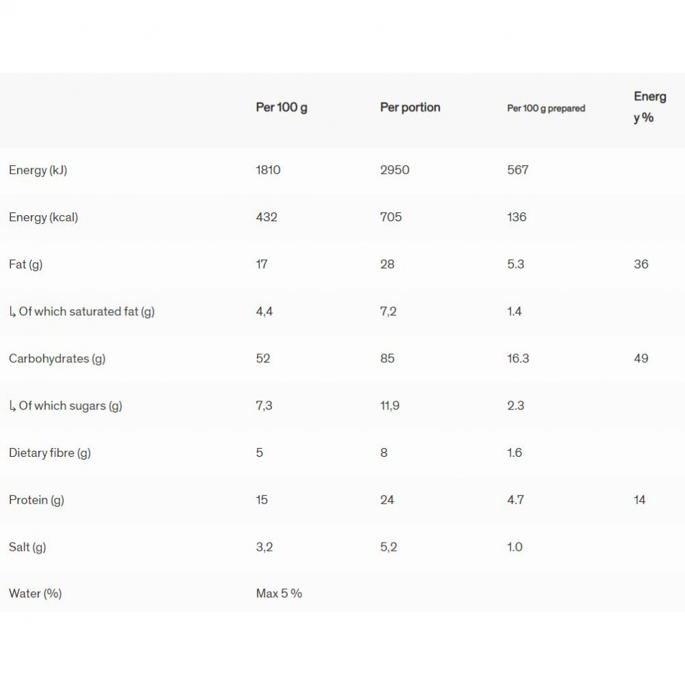The height and width of the screenshot is (685, 685).
Task: Click the sub-item arrow before sugars
Action: click(12, 406)
